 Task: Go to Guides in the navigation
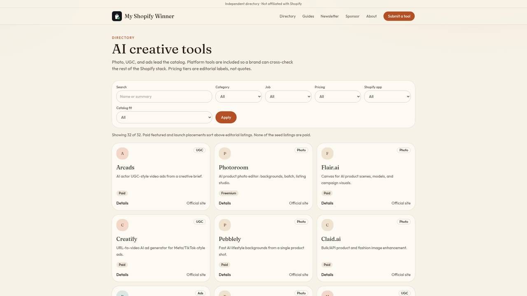click(x=308, y=16)
